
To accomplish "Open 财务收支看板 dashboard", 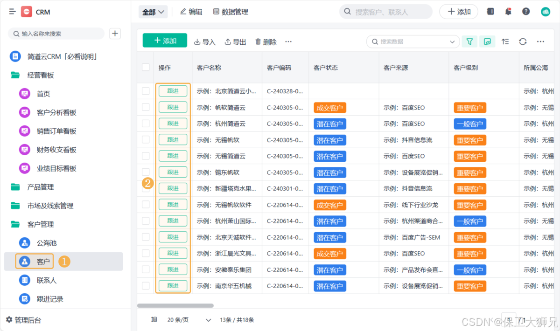I will click(x=56, y=150).
